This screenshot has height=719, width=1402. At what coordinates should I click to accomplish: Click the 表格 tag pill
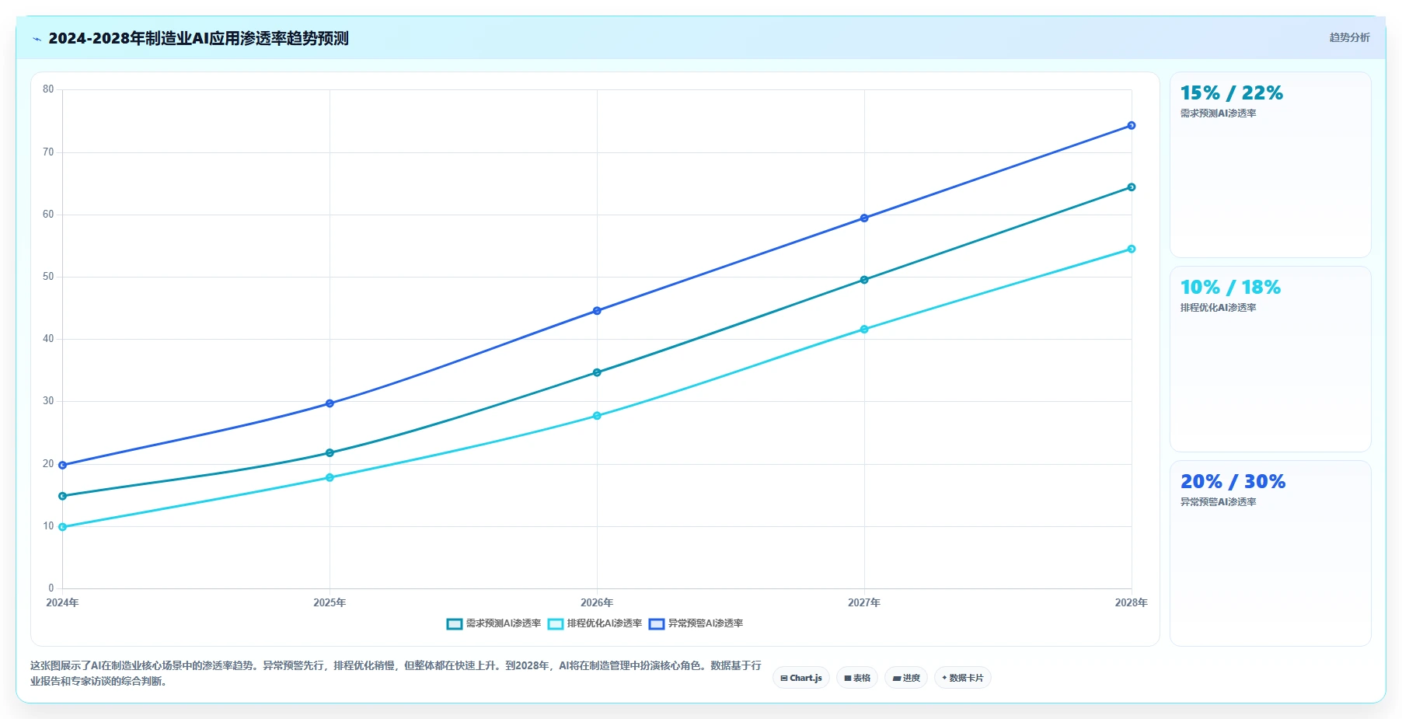[x=857, y=678]
